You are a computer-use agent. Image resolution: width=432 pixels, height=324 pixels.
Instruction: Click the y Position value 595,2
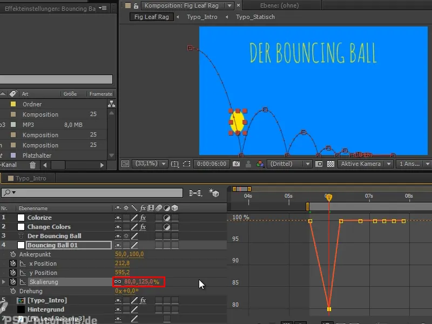coord(122,273)
